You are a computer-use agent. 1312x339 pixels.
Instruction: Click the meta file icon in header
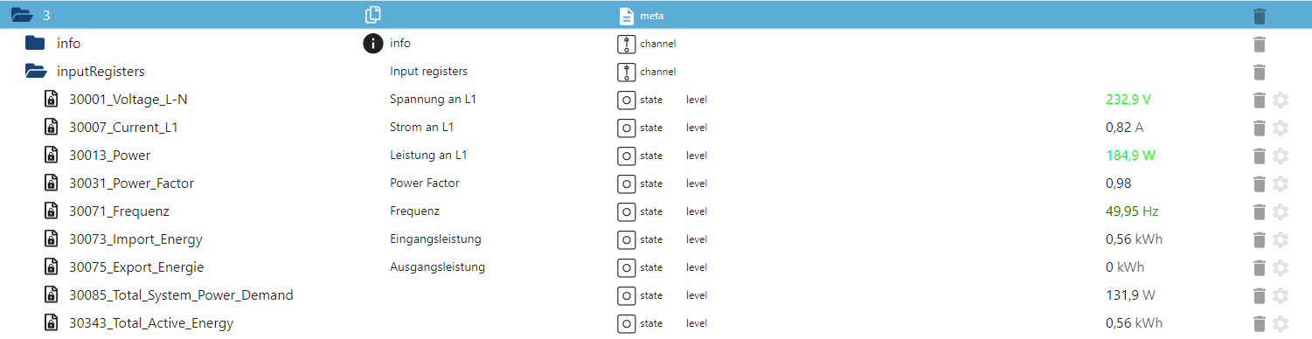(626, 16)
